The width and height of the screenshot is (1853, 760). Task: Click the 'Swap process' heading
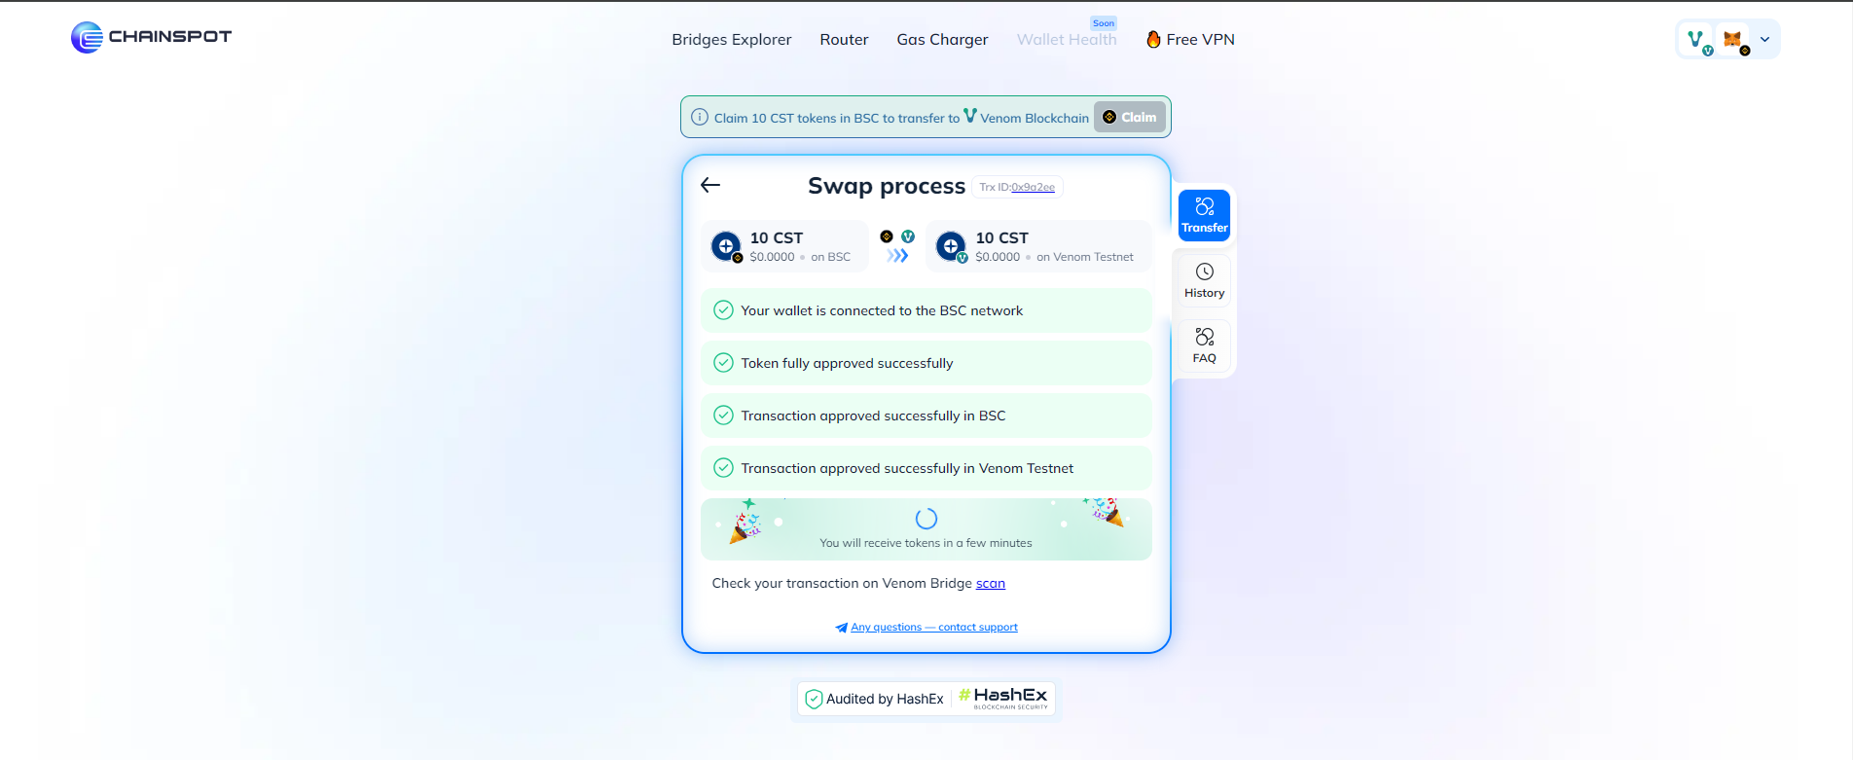[x=887, y=186]
